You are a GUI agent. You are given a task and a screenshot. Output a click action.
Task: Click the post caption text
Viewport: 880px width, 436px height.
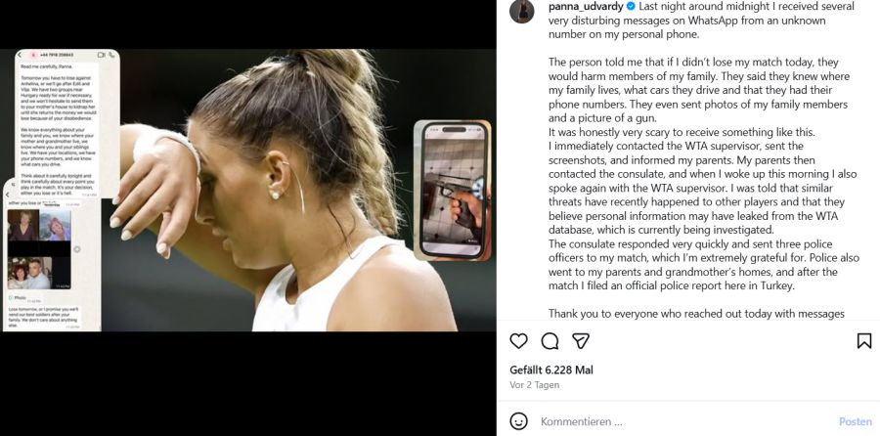(x=699, y=160)
